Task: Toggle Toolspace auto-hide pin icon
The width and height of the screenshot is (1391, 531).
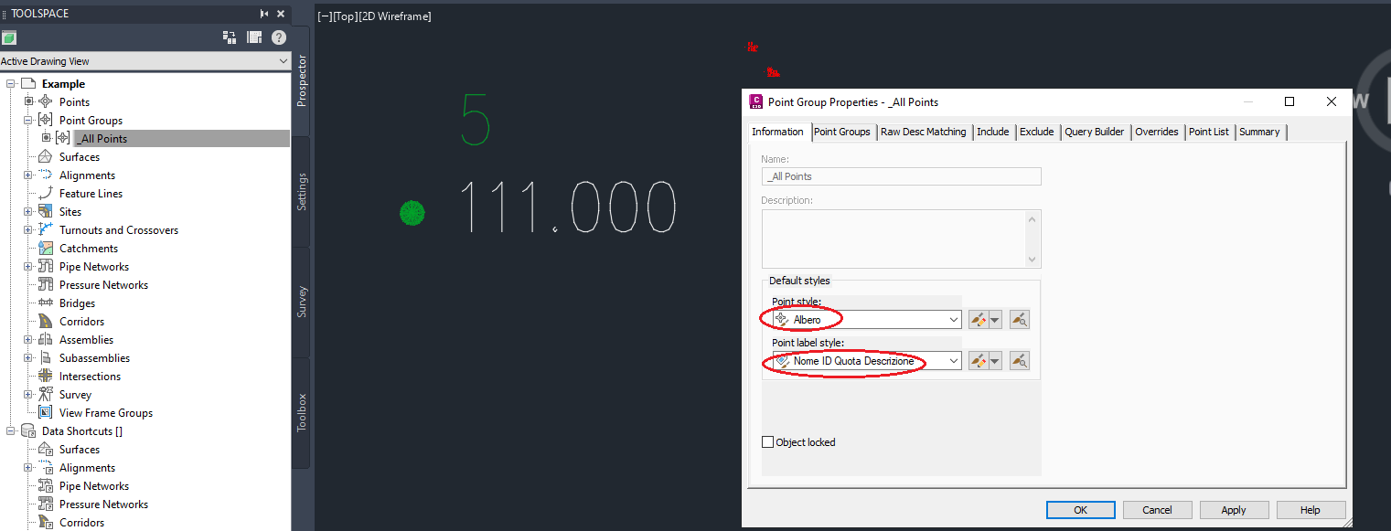Action: coord(264,14)
